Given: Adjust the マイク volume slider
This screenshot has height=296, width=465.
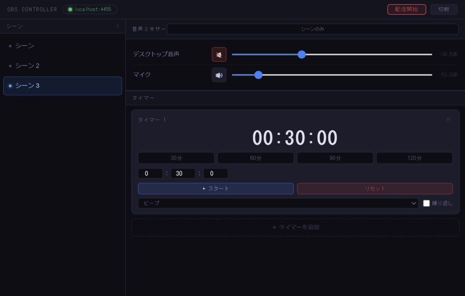Looking at the screenshot, I should pyautogui.click(x=332, y=75).
